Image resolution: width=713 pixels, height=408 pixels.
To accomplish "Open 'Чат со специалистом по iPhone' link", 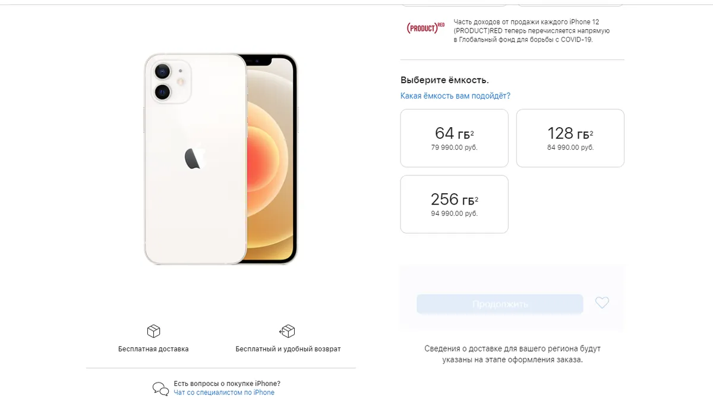I will click(x=224, y=393).
